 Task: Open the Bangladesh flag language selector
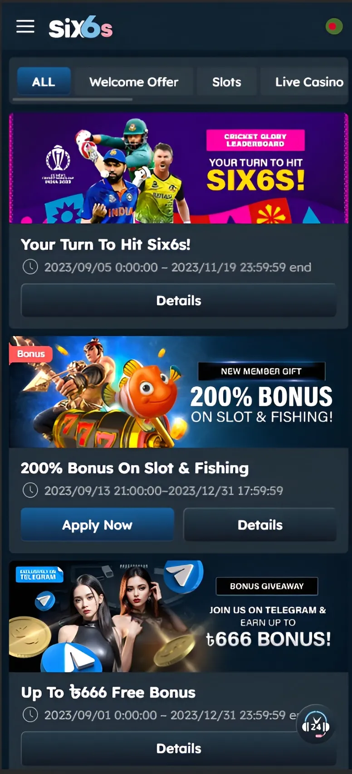[334, 26]
